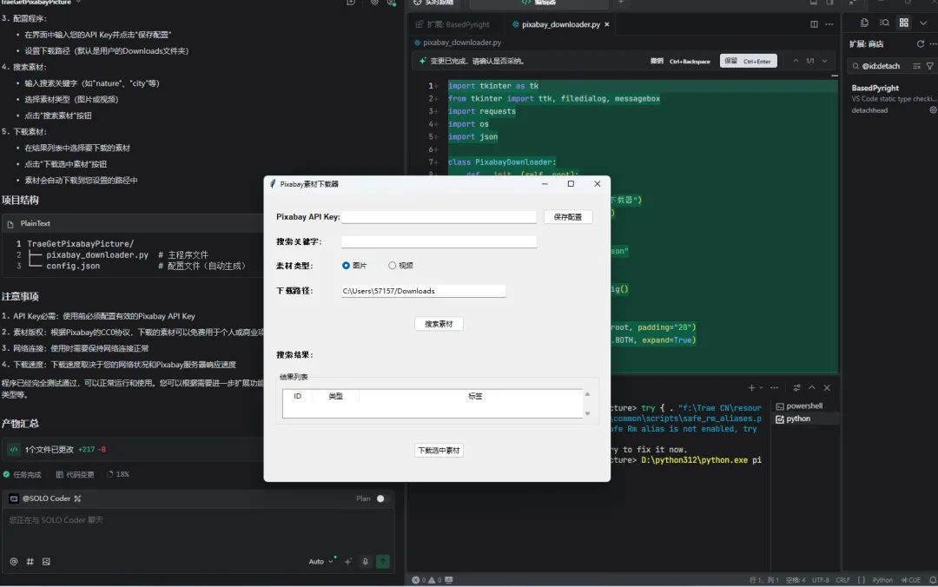The image size is (938, 587).
Task: Switch to the 扩展: BasedPyright tab
Action: point(452,24)
